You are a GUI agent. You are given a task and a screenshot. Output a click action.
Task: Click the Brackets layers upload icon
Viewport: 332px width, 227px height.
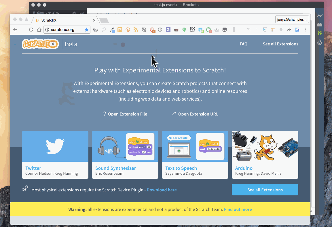tap(320, 42)
